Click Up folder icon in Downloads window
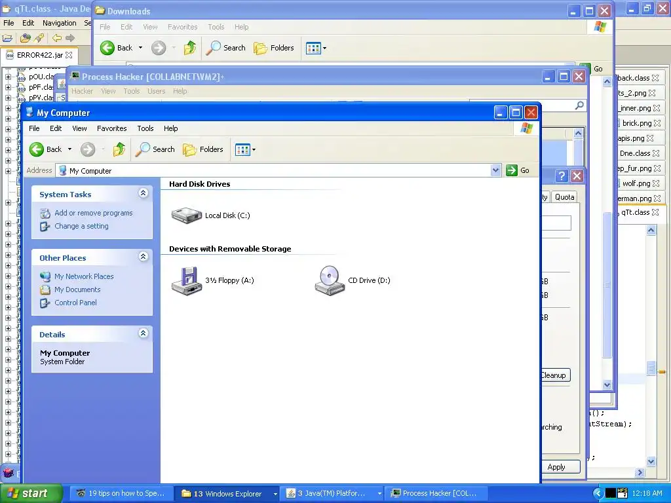This screenshot has width=671, height=503. pyautogui.click(x=190, y=48)
